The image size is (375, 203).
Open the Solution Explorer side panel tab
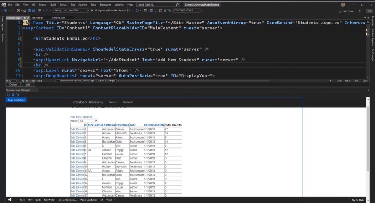click(372, 37)
